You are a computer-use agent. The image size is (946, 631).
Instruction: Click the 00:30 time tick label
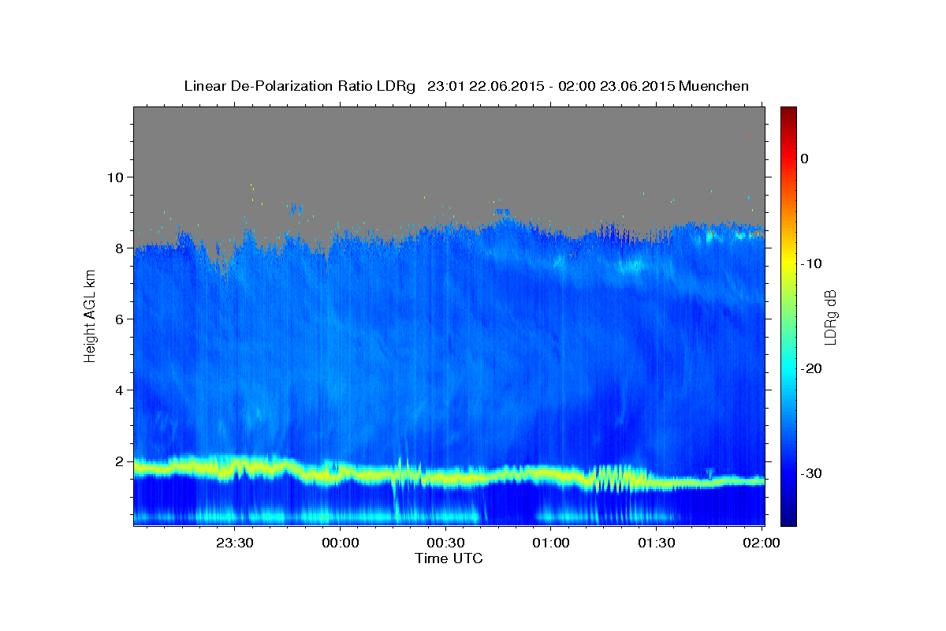(x=445, y=543)
